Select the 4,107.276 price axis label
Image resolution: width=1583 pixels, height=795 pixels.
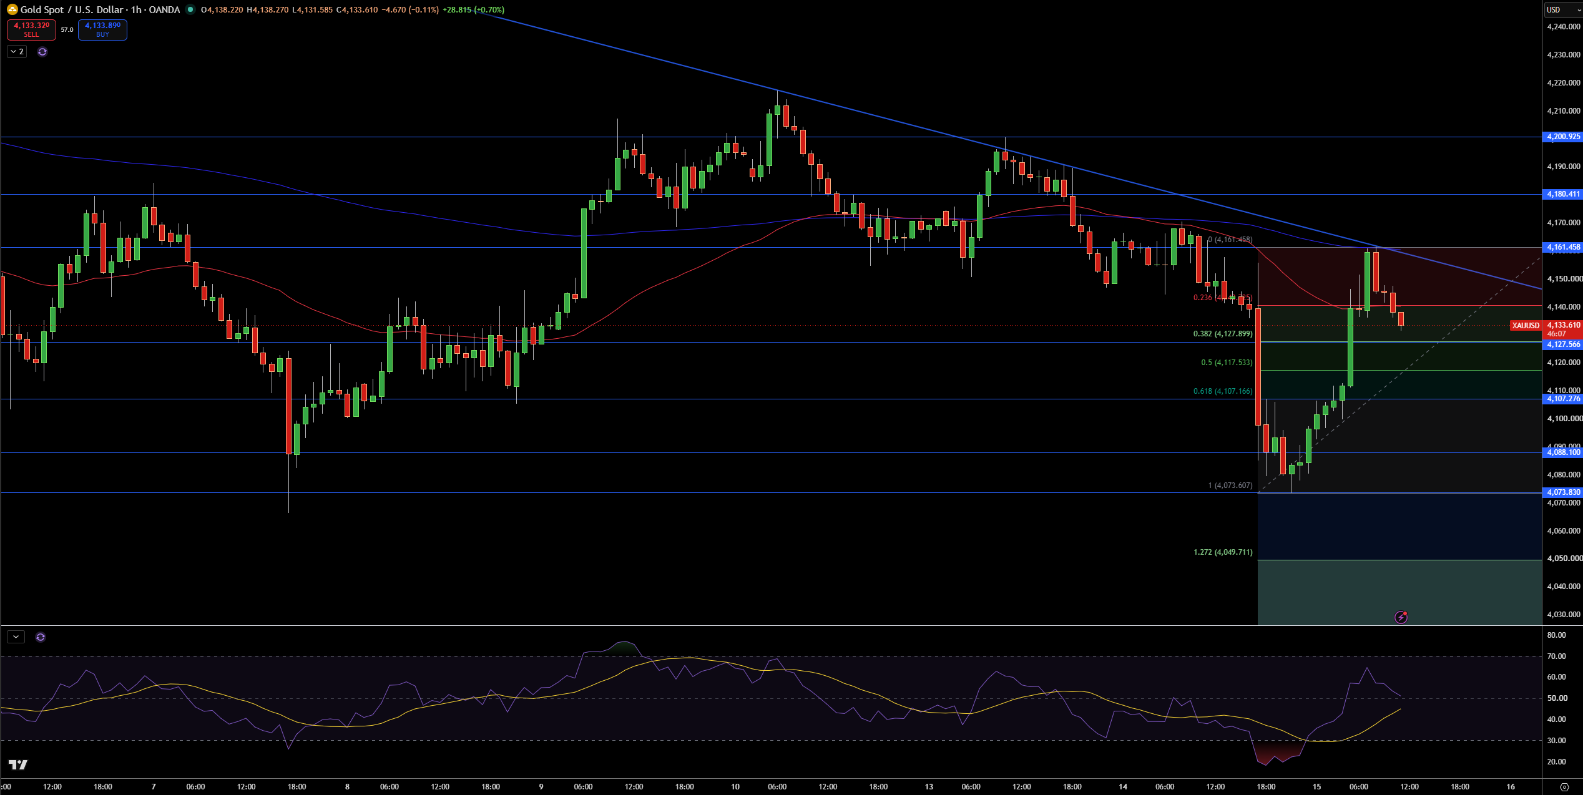pos(1563,399)
